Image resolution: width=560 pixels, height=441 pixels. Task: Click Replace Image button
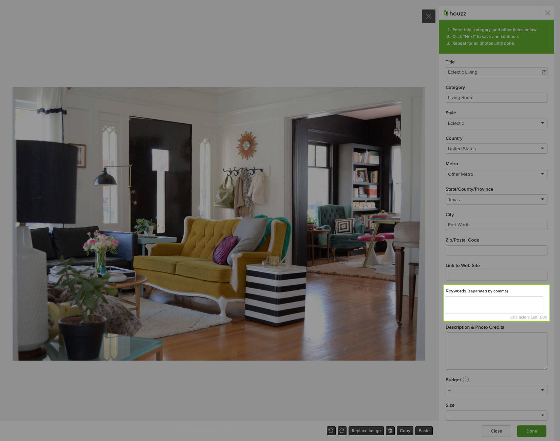366,431
